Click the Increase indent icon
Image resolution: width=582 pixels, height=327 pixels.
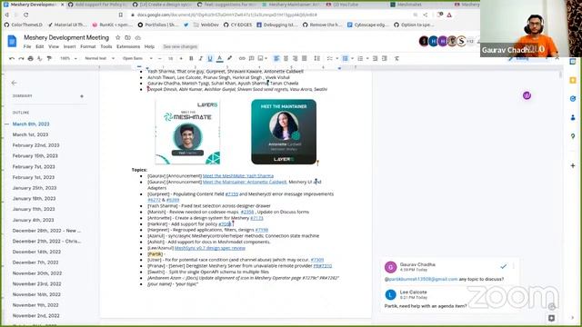(x=385, y=58)
